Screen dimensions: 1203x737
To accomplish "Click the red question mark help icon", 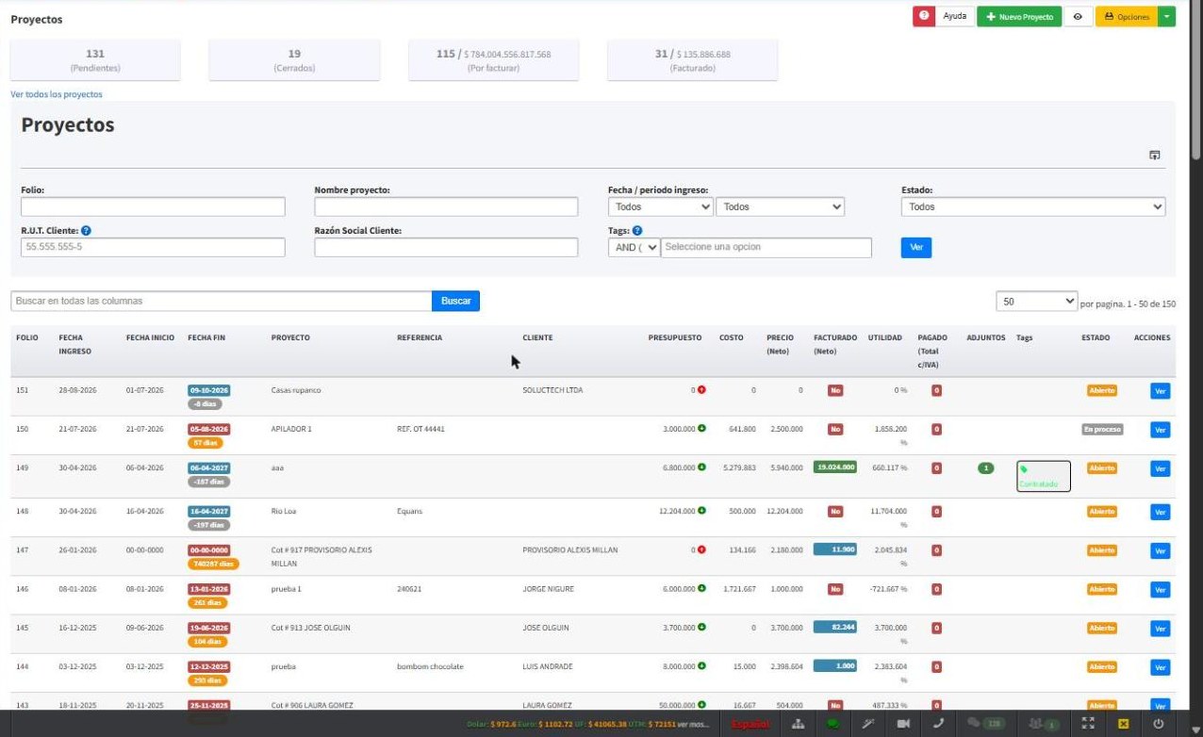I will click(924, 17).
